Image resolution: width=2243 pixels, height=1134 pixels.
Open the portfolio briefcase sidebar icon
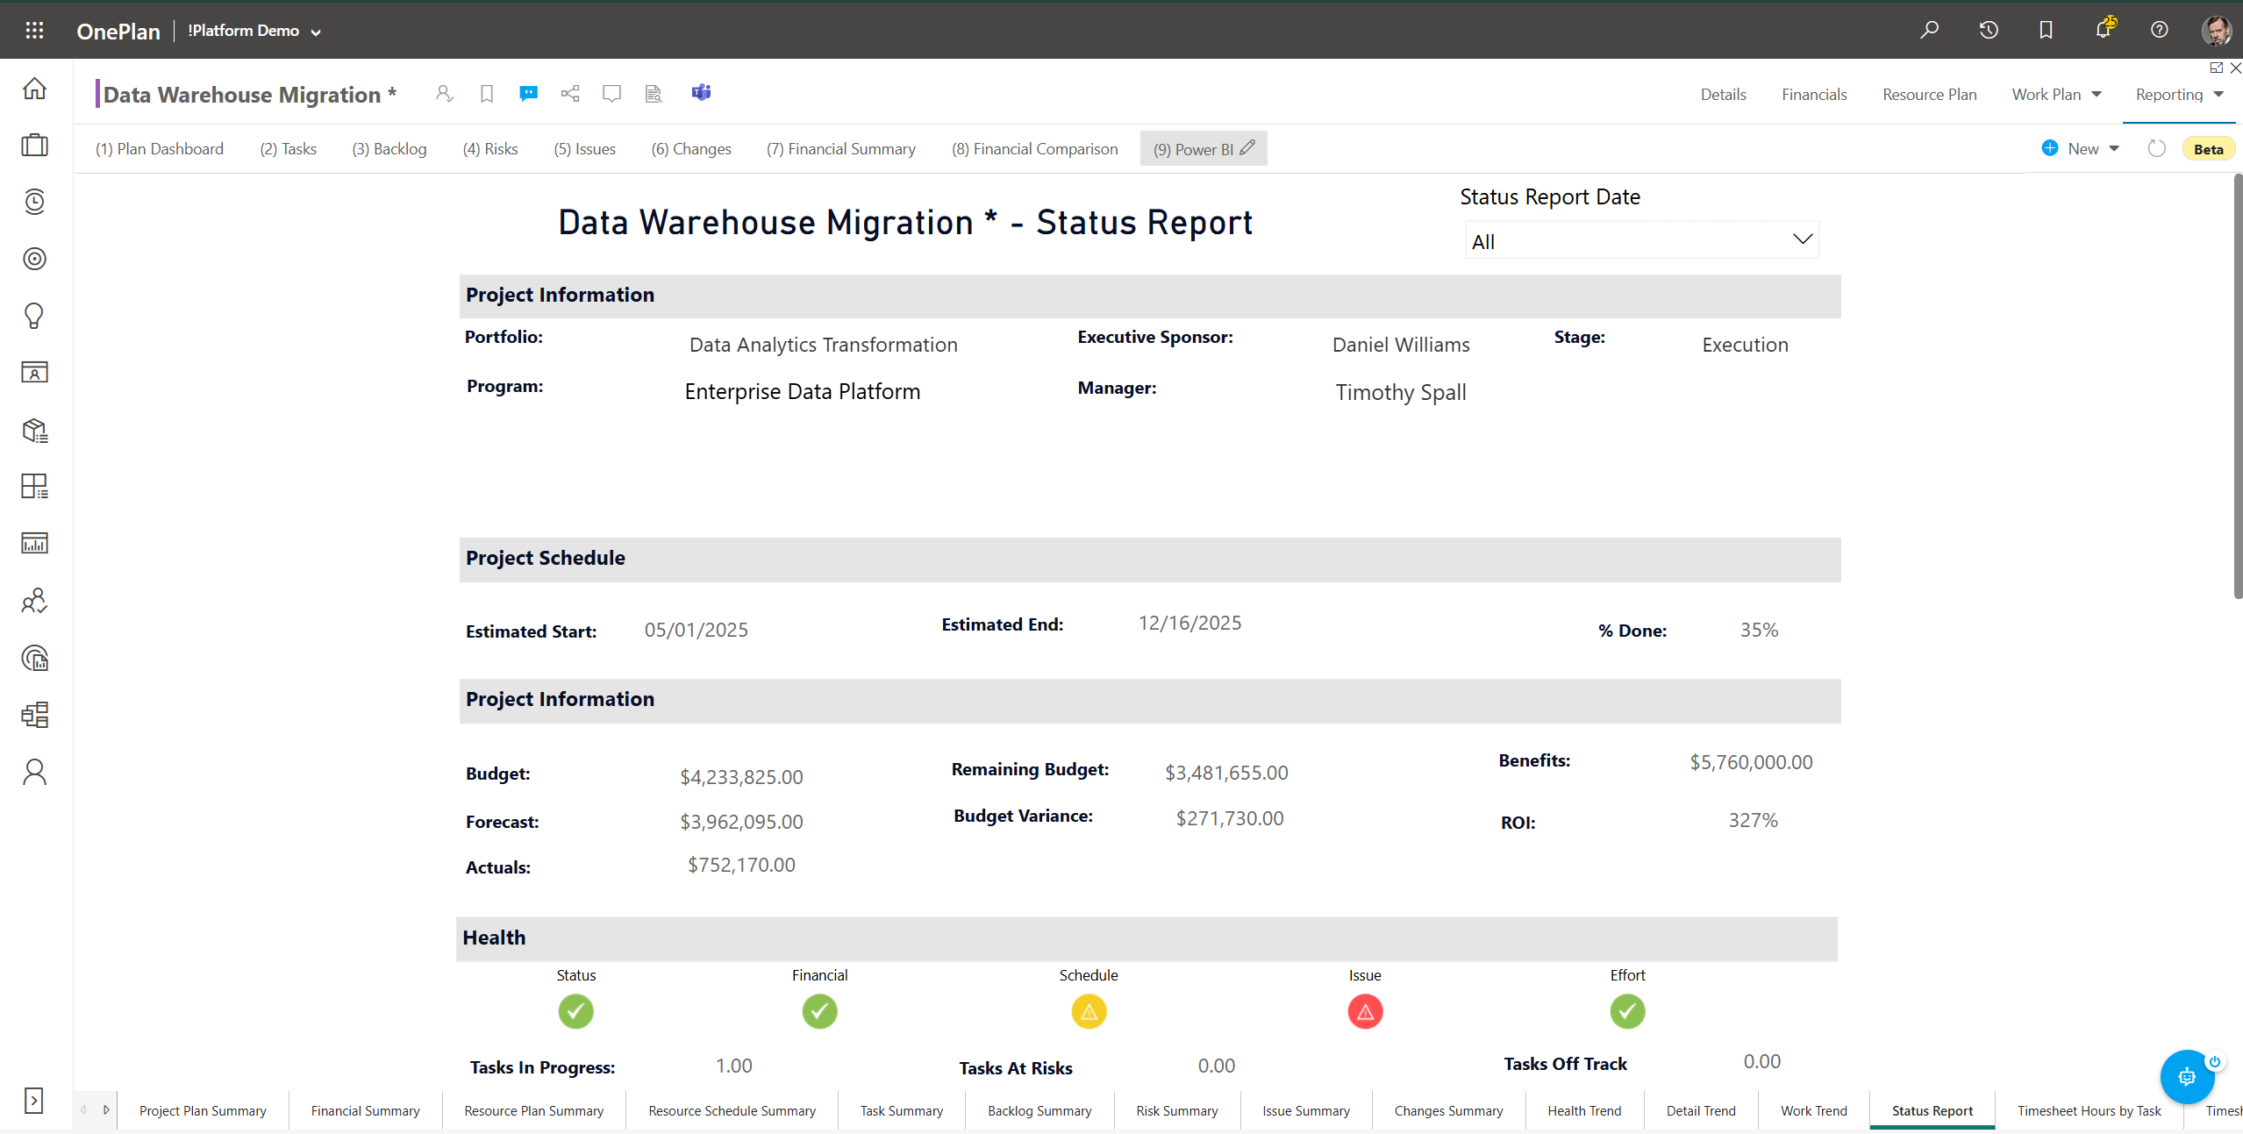coord(34,145)
